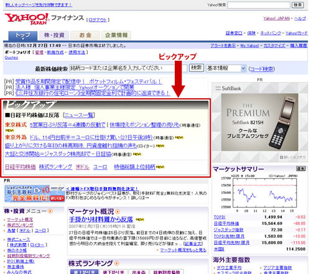Open the TOPIX先物1限月 link

tap(229, 236)
